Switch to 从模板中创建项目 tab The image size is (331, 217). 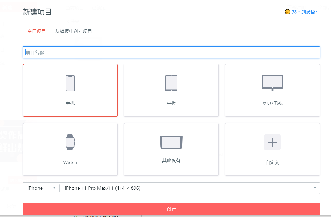tap(74, 31)
